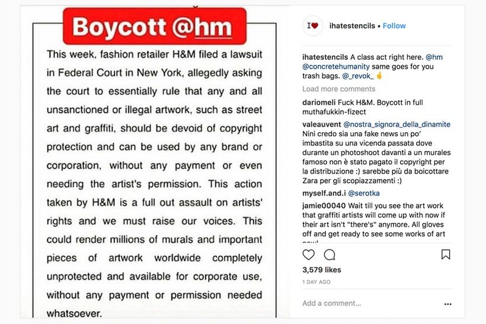The height and width of the screenshot is (324, 486).
Task: Open the @concretehumanity mention
Action: tap(335, 66)
